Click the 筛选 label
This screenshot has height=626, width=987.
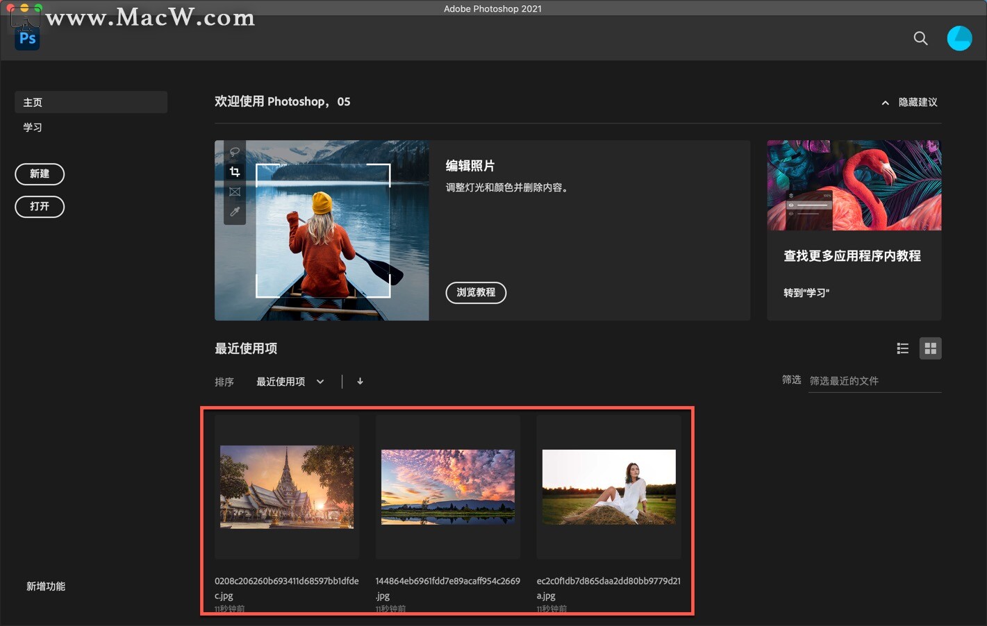[x=792, y=380]
